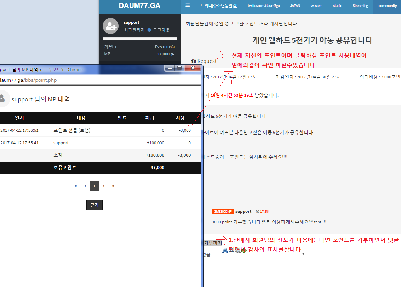Click the comment text 3000 point 기부했습니다
401x287 pixels.
pos(270,222)
